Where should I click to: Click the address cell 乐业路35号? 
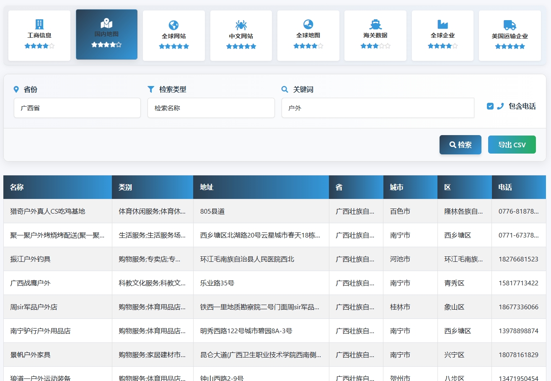click(261, 283)
